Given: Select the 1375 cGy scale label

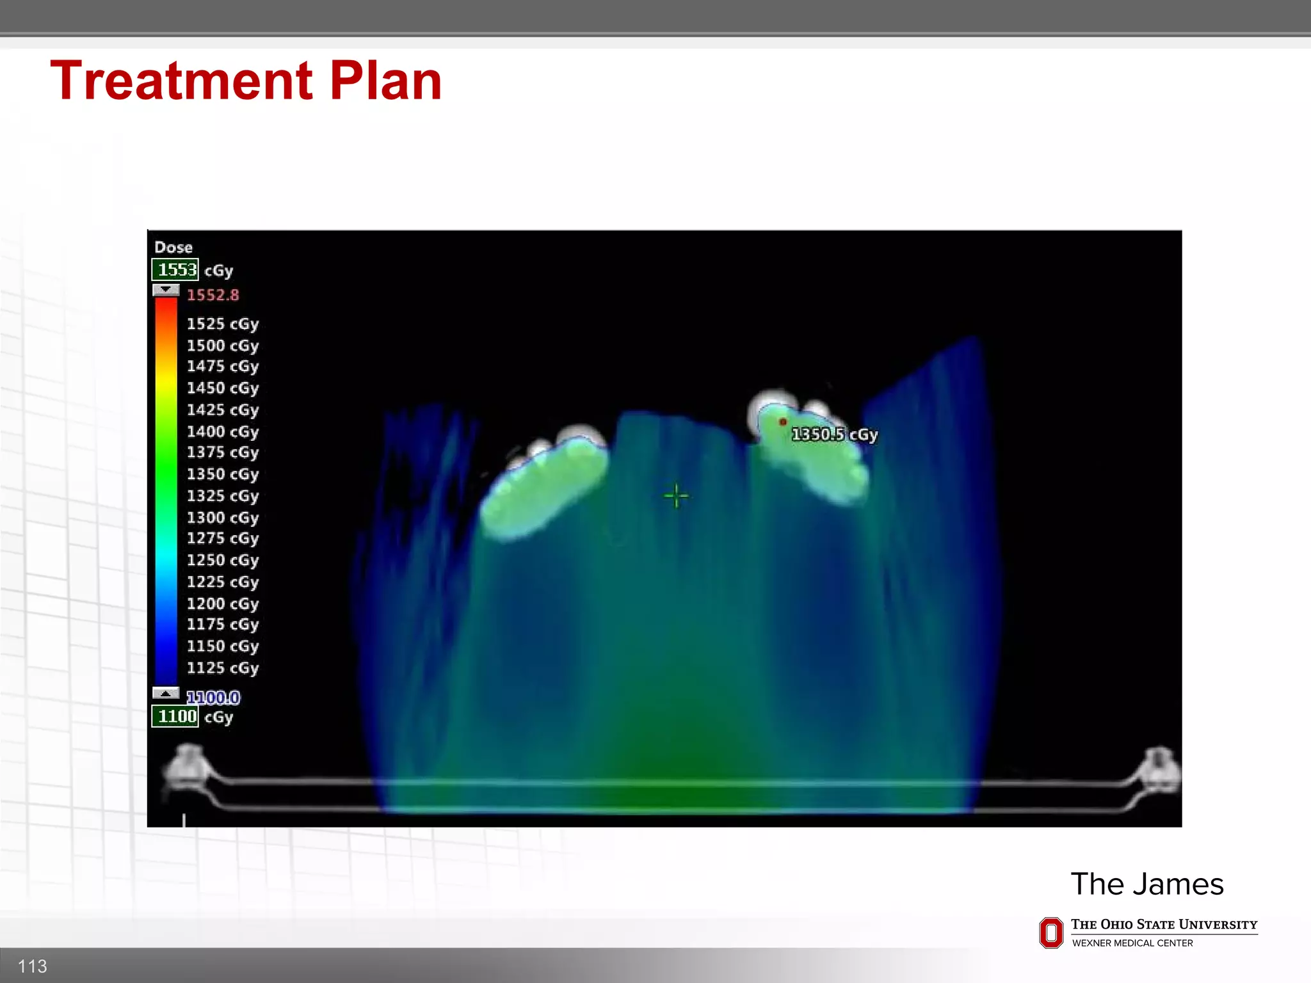Looking at the screenshot, I should pos(223,452).
